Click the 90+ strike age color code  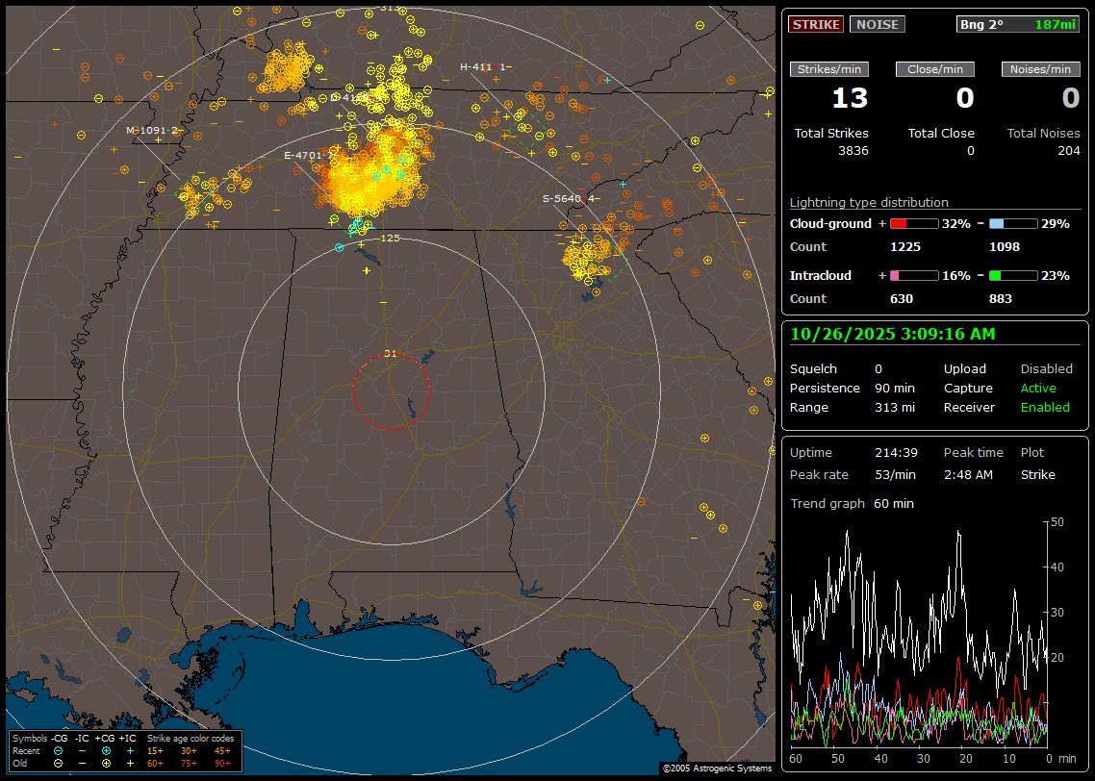tap(222, 763)
